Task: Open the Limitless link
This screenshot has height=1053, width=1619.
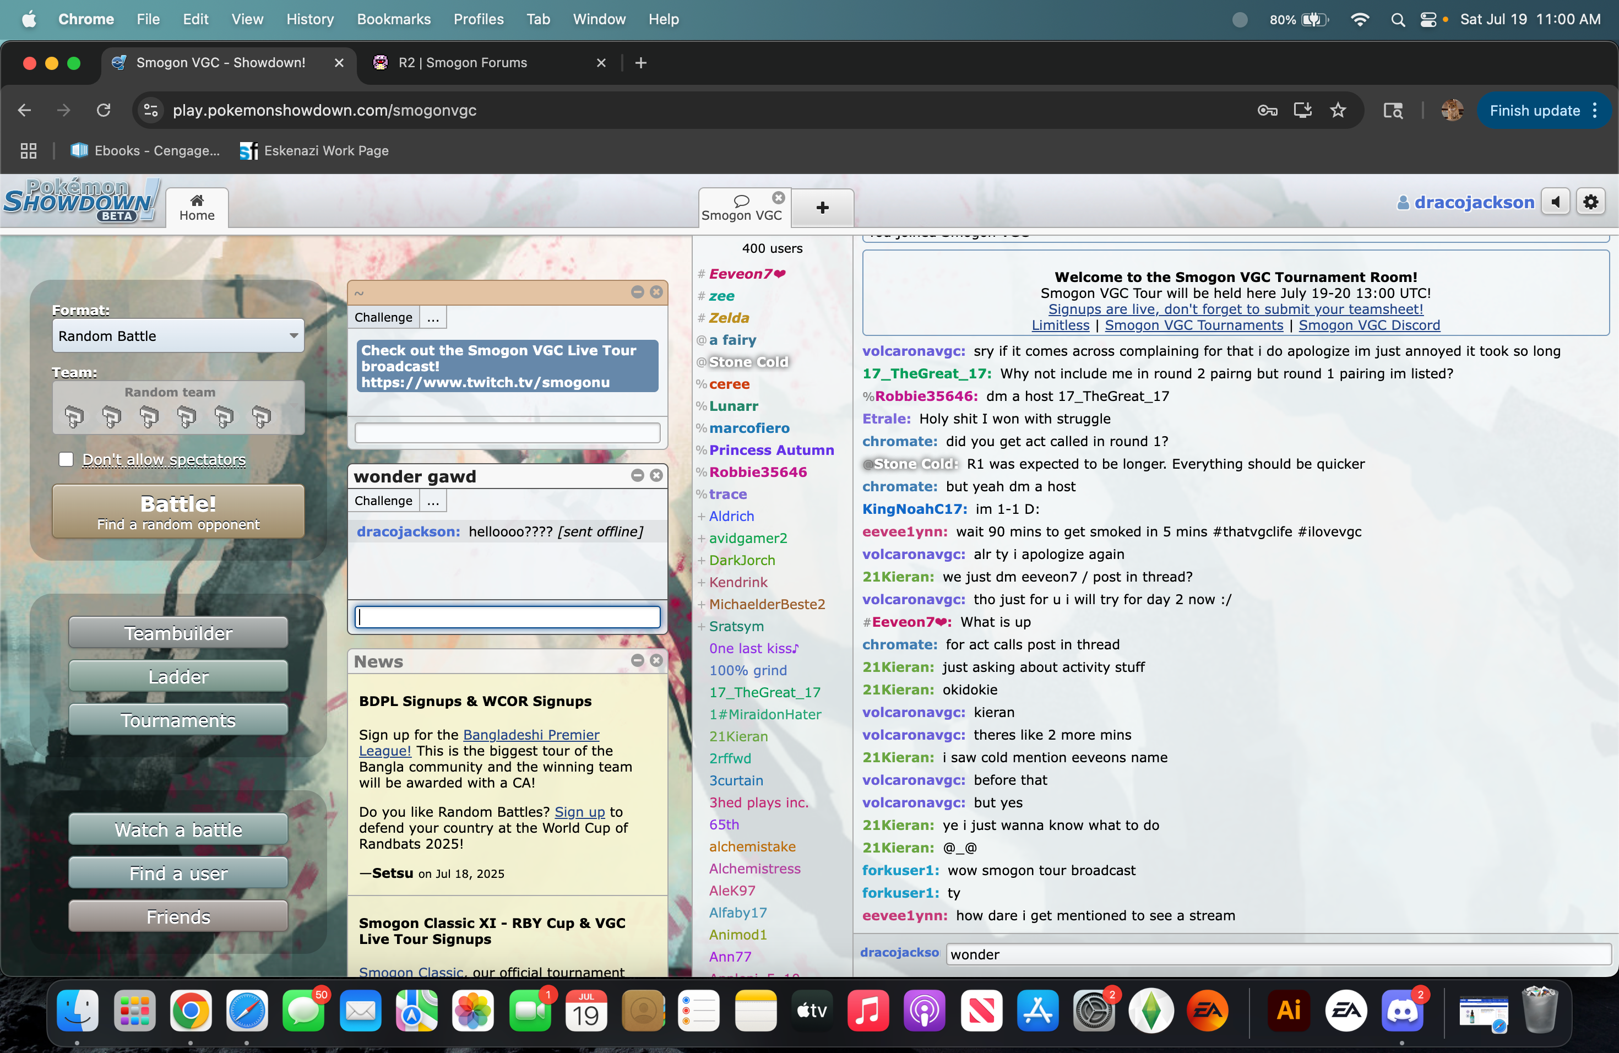Action: click(x=1061, y=326)
